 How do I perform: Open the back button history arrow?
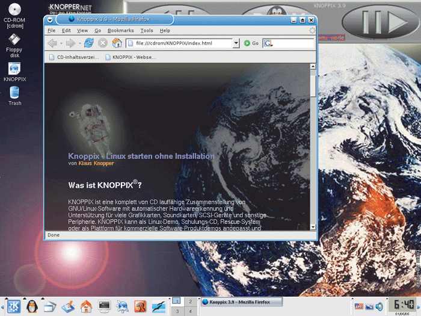pos(61,43)
